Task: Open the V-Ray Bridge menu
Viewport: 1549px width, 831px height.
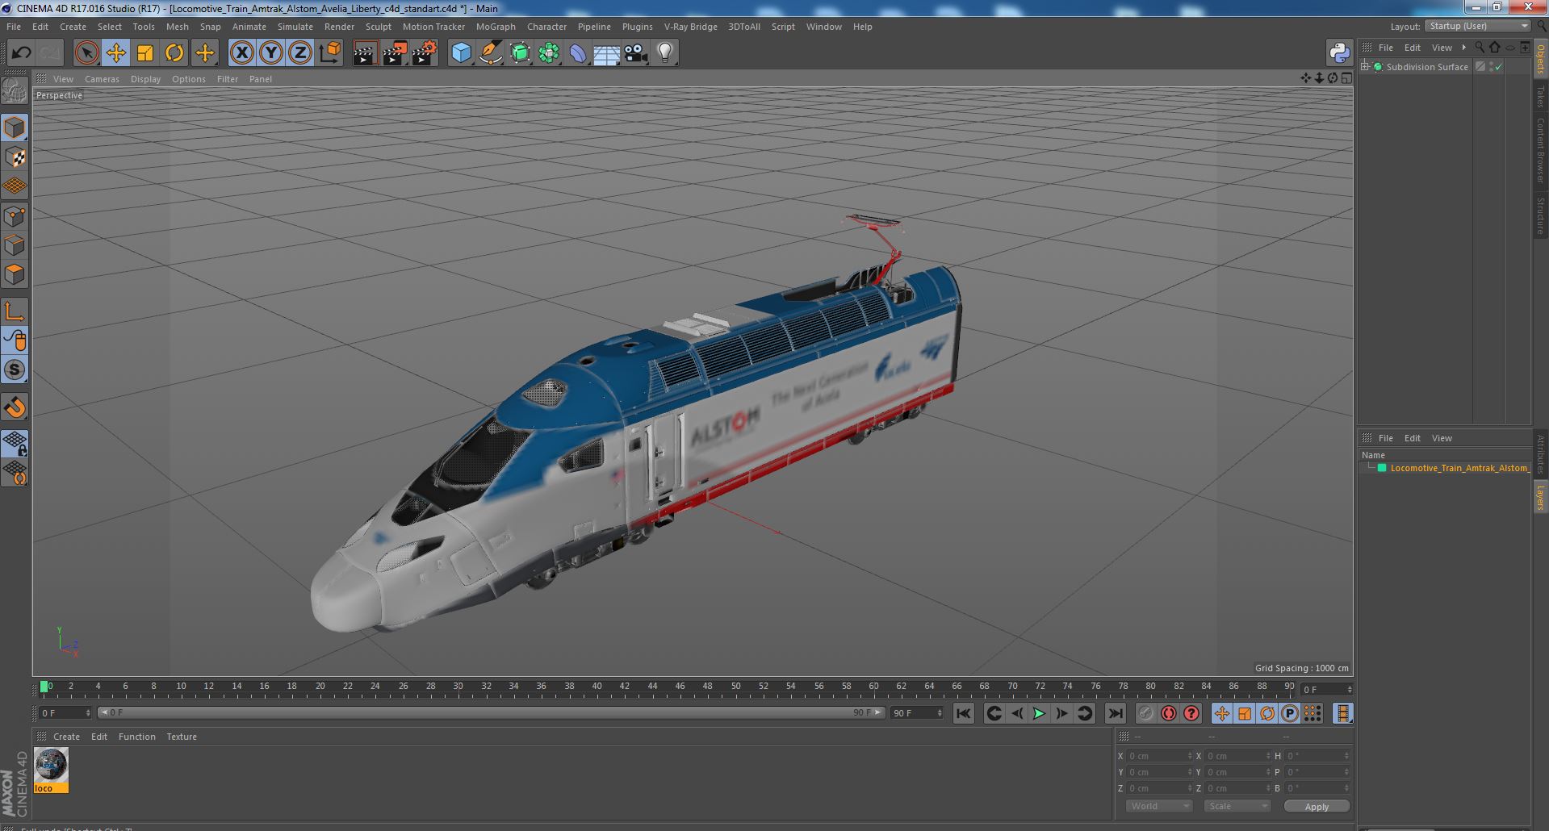Action: [x=690, y=27]
